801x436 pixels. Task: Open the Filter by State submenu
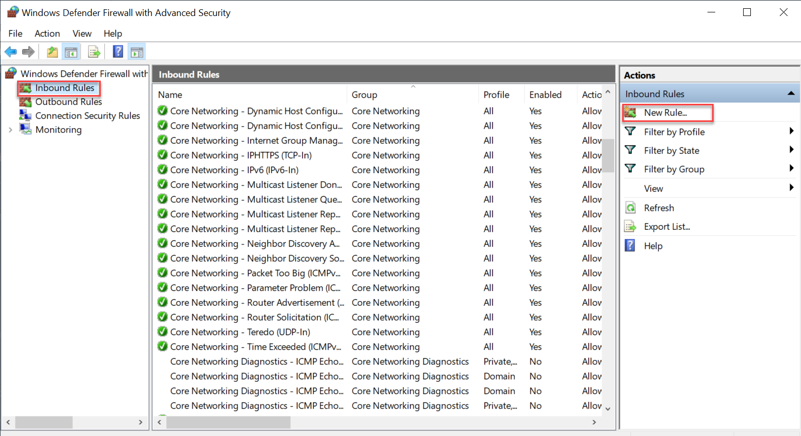point(671,151)
